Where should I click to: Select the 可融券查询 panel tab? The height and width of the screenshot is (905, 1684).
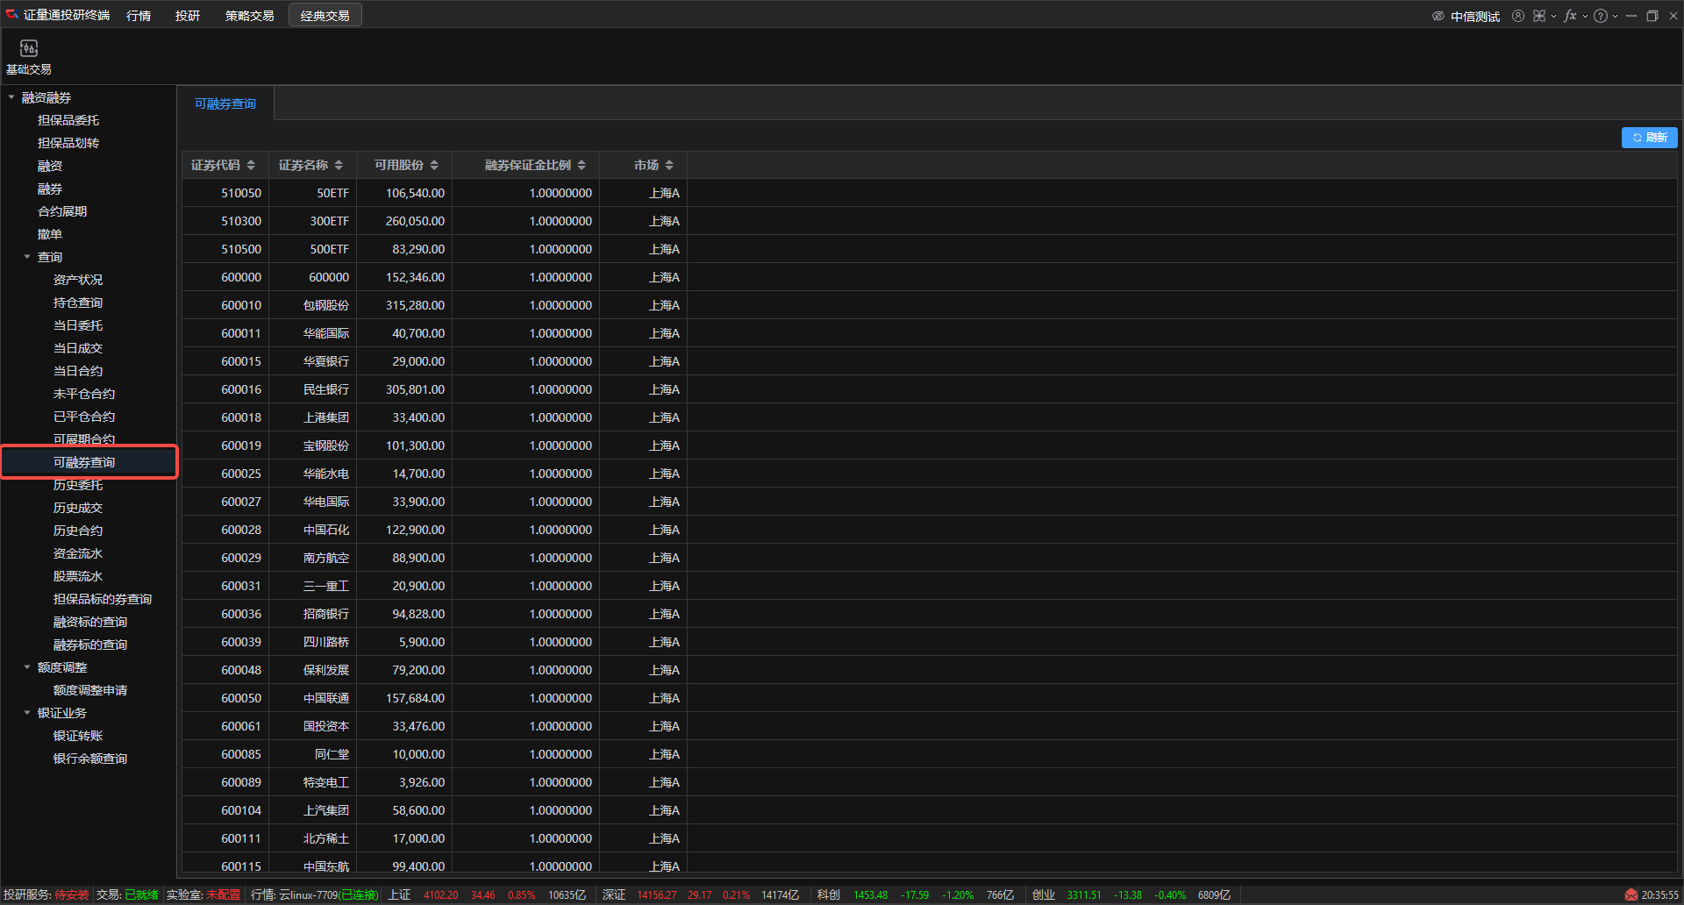pyautogui.click(x=225, y=103)
